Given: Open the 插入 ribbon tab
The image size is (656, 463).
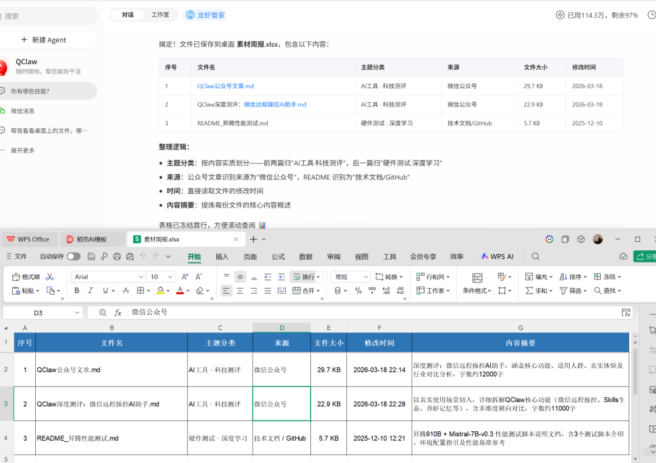Looking at the screenshot, I should click(x=222, y=256).
